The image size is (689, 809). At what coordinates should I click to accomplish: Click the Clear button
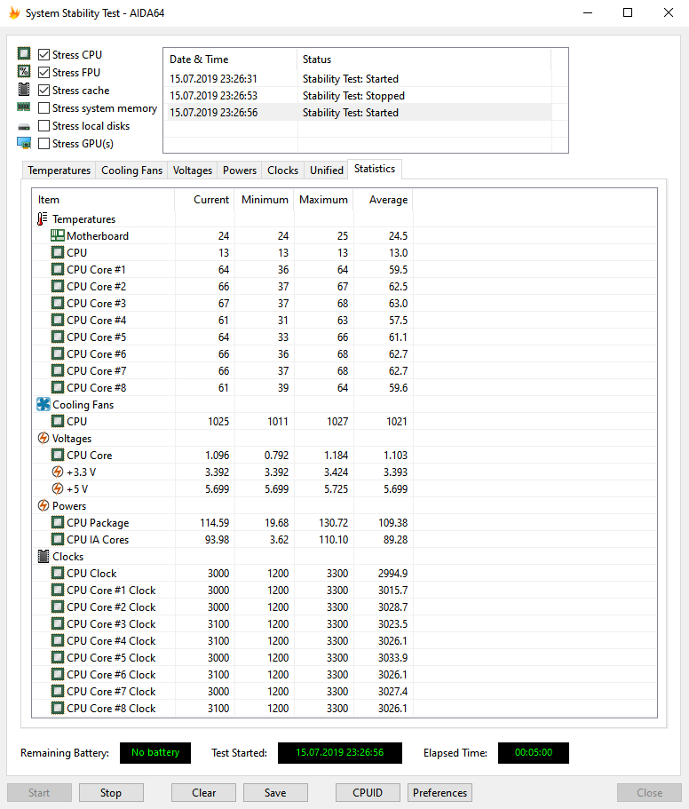pyautogui.click(x=203, y=792)
